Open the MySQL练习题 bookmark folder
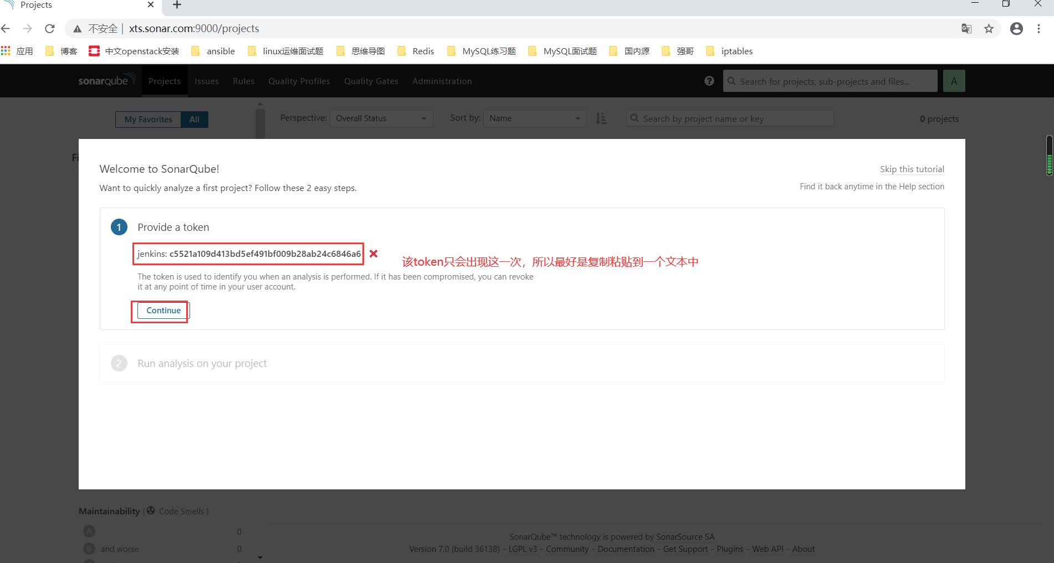1054x563 pixels. tap(482, 51)
